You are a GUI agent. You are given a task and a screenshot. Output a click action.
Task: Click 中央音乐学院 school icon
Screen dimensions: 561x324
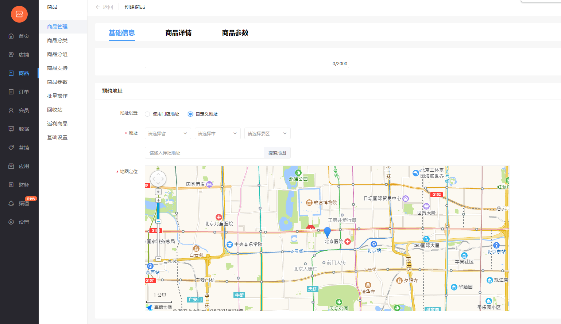click(230, 245)
